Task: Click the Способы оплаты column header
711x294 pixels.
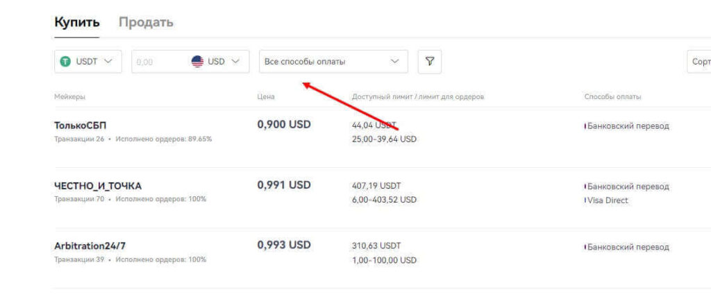Action: point(612,97)
